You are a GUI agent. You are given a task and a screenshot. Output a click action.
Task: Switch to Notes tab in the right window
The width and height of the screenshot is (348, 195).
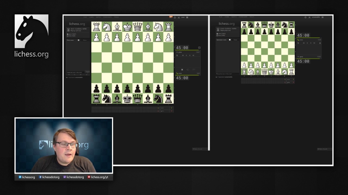235,40
